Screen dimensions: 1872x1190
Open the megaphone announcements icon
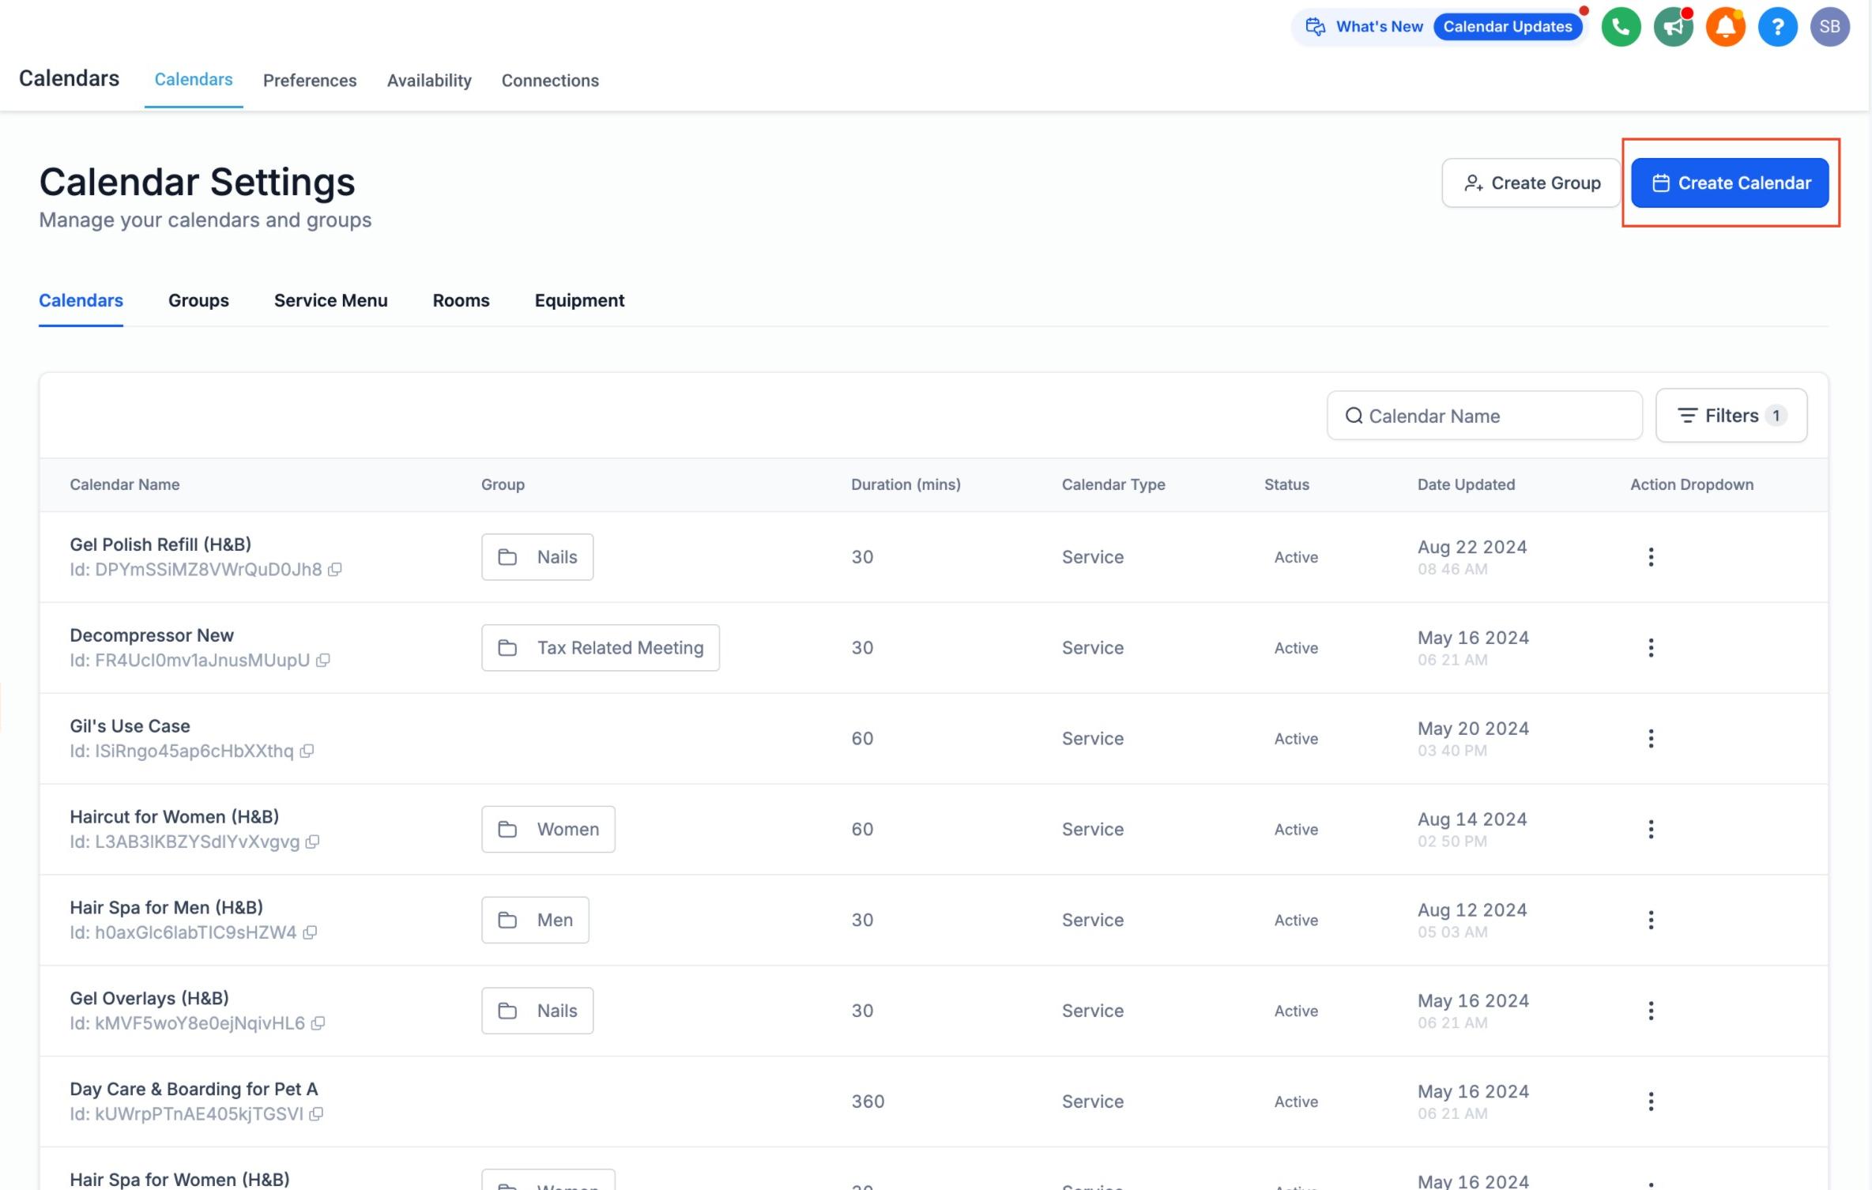coord(1673,27)
